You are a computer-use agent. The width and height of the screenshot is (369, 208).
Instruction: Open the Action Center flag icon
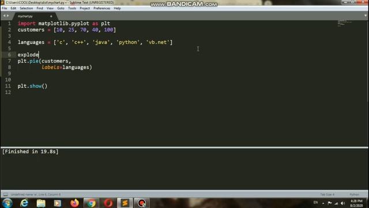tap(330, 203)
